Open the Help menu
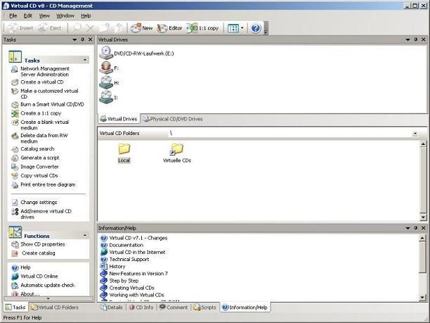430x323 pixels. [x=86, y=15]
